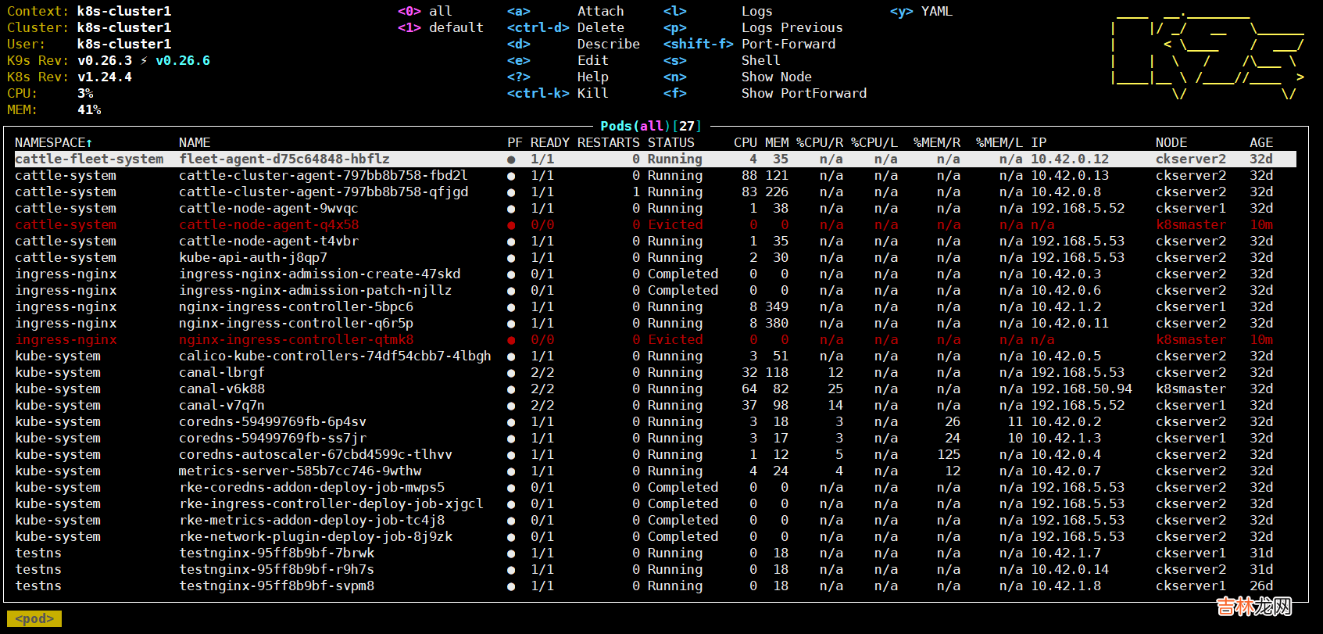This screenshot has width=1323, height=634.
Task: Click the MEM column header
Action: click(x=777, y=142)
